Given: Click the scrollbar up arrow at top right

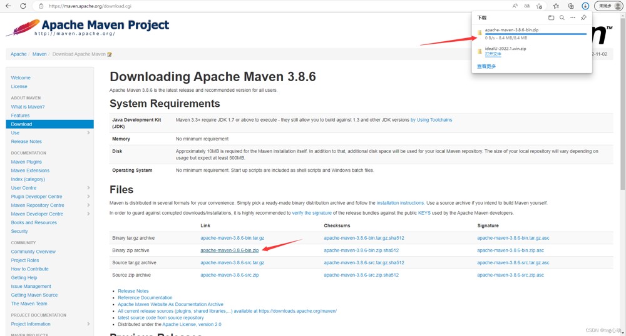Looking at the screenshot, I should pos(623,15).
